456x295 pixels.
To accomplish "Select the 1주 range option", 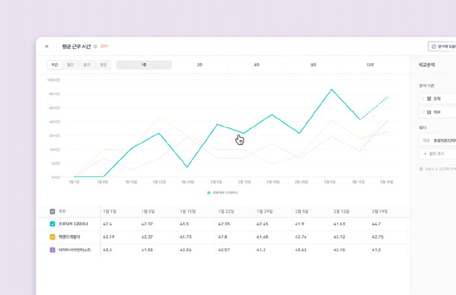I will point(144,65).
